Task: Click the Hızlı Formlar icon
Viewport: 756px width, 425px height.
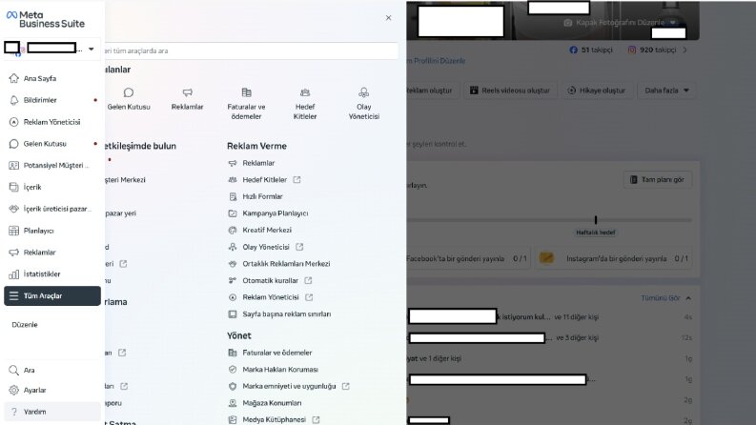Action: pos(233,196)
